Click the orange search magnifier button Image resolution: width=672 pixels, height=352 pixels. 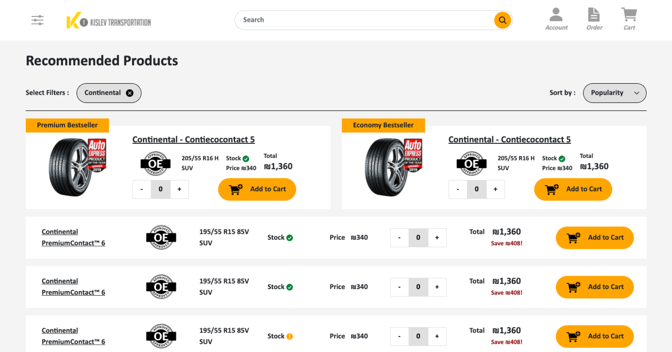[x=502, y=20]
